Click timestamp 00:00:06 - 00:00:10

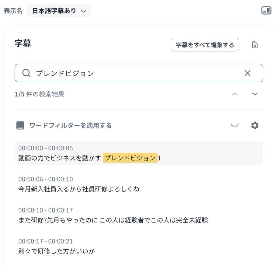pos(46,179)
